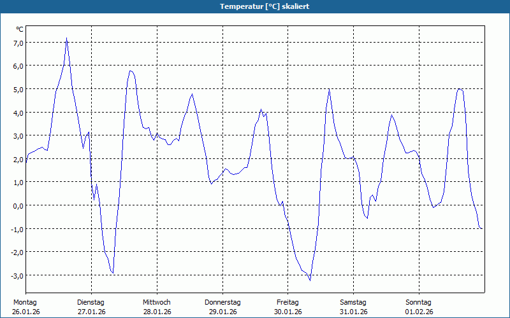Click Sunday's peak at 5 degrees
The width and height of the screenshot is (510, 318).
pyautogui.click(x=459, y=89)
